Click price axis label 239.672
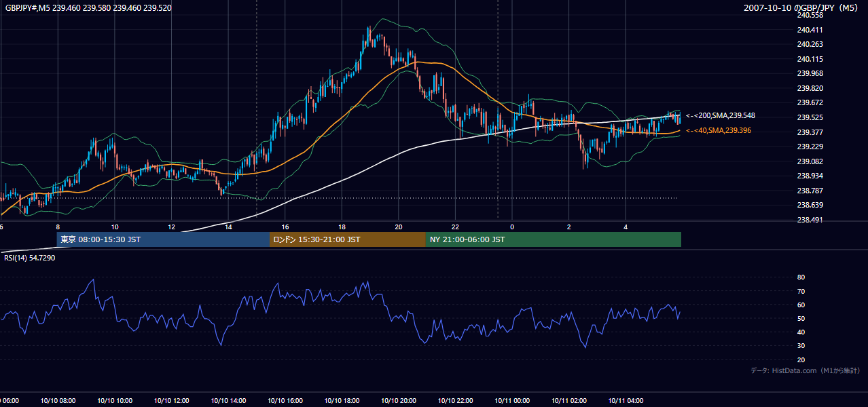The height and width of the screenshot is (407, 868). click(810, 102)
